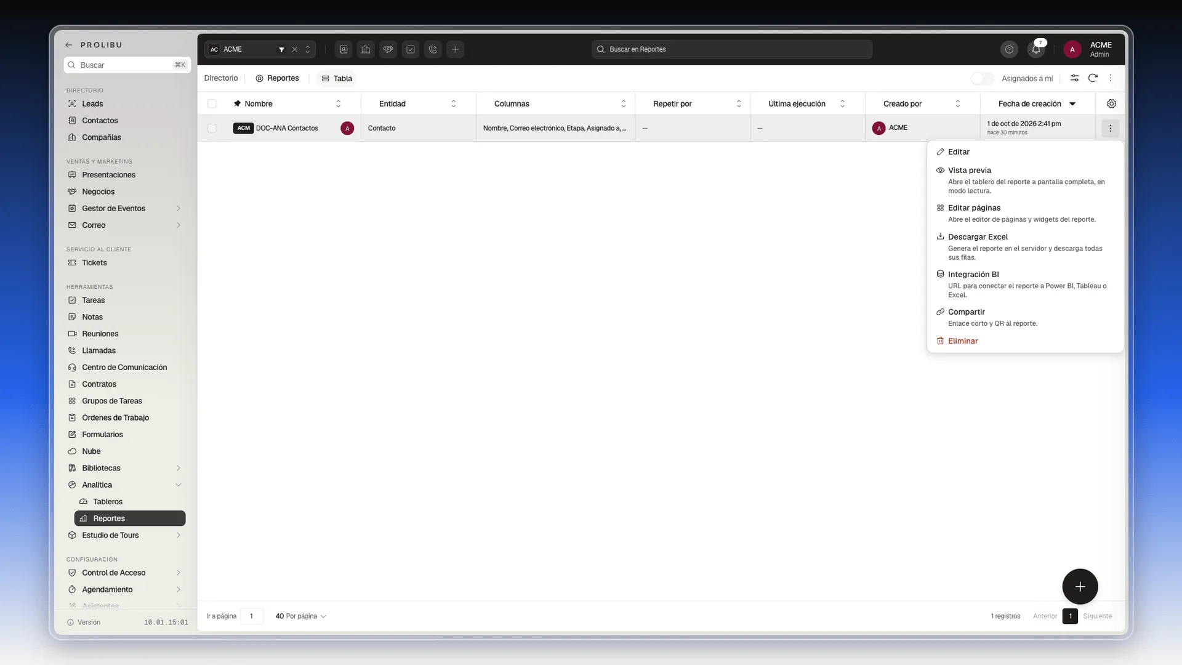
Task: Open row three-dot menu for DOC-ANA Contactos
Action: tap(1110, 128)
